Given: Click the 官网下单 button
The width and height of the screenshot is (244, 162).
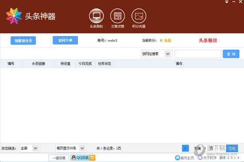Looking at the screenshot, I should click(65, 40).
